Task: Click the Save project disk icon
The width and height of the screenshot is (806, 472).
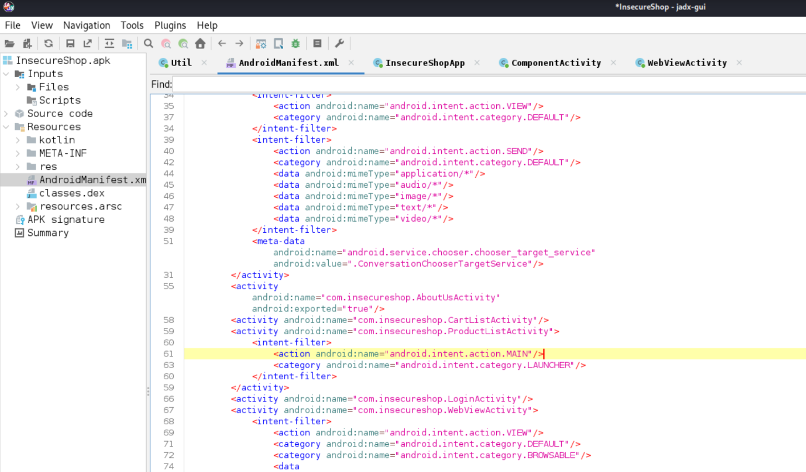Action: click(70, 43)
